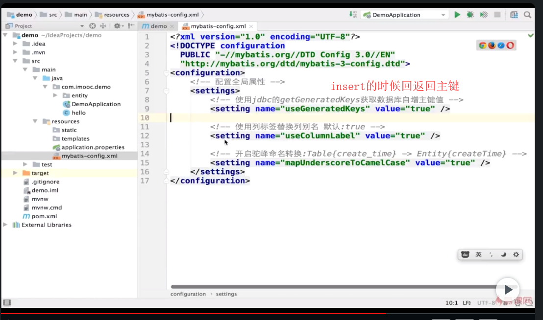
Task: Expand the .idea folder
Action: (x=15, y=44)
